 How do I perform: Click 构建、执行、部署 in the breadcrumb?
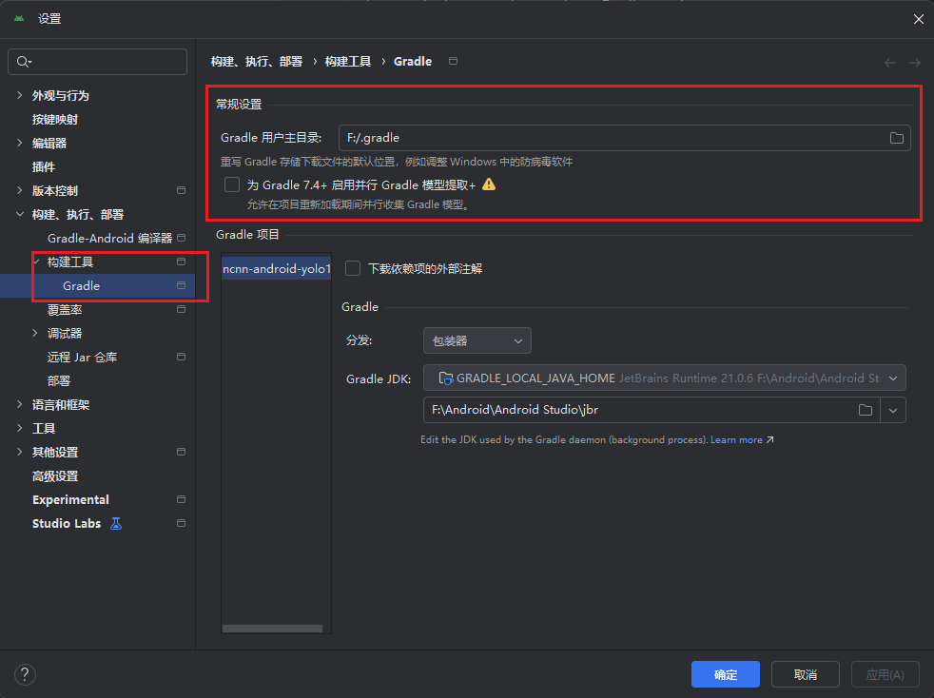click(x=257, y=62)
